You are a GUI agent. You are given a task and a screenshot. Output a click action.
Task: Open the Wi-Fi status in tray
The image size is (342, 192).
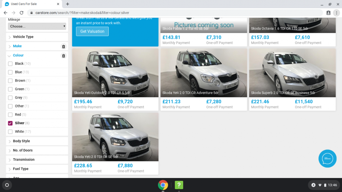point(320,185)
